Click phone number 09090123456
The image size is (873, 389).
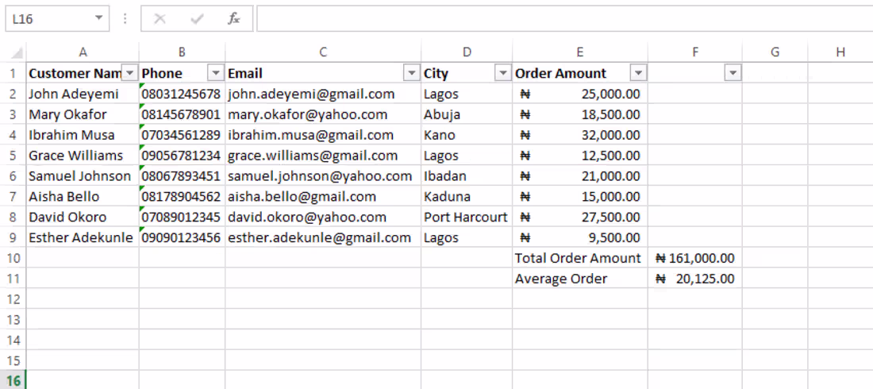coord(182,238)
